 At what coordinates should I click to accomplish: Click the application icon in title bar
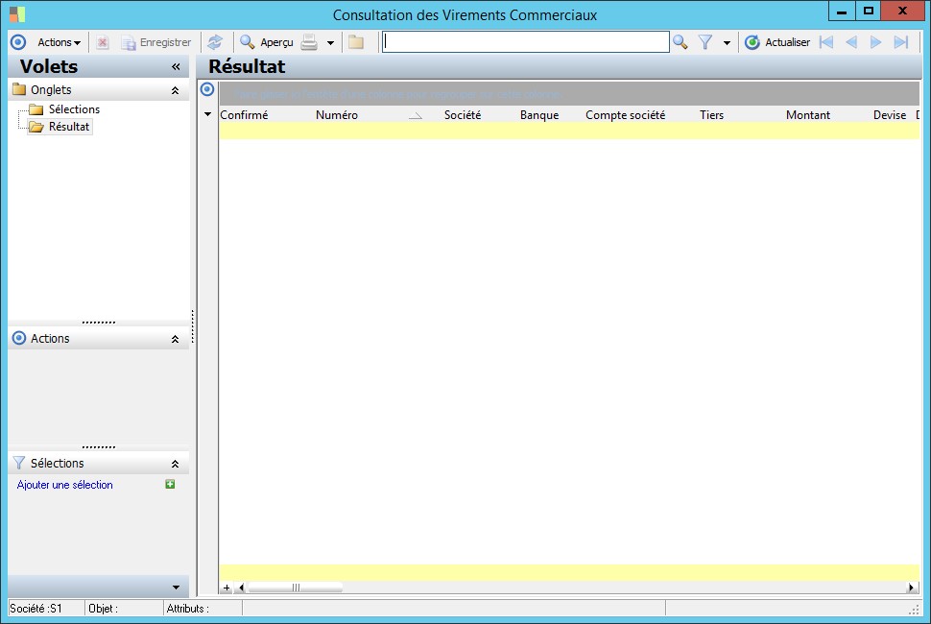(x=17, y=13)
